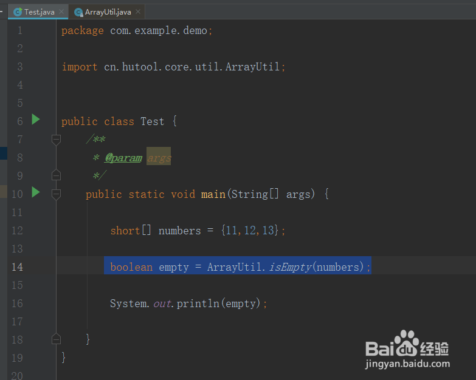Click line number 12 in the gutter
Viewport: 476px width, 380px height.
[x=17, y=231]
